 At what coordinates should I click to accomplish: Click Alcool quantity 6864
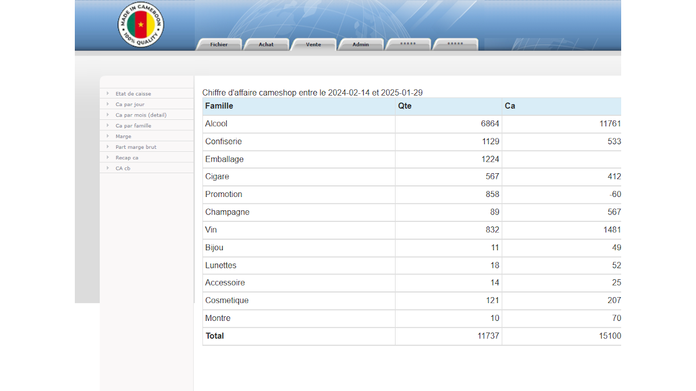[x=490, y=124]
